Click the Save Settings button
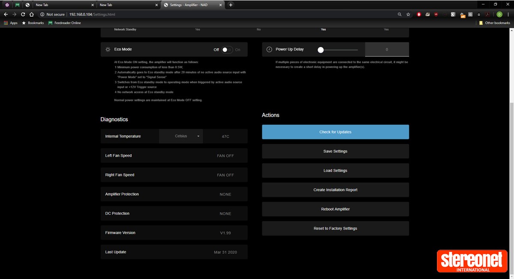Viewport: 514px width, 279px height. click(335, 151)
